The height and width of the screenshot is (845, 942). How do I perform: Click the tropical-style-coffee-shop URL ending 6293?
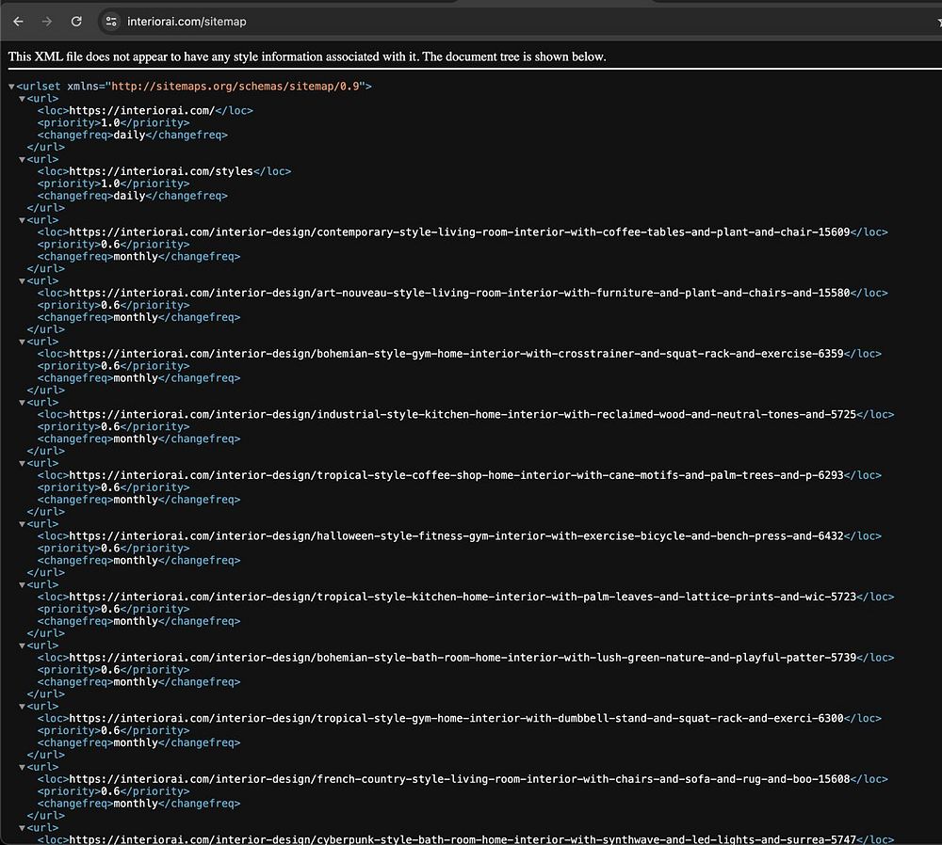457,475
